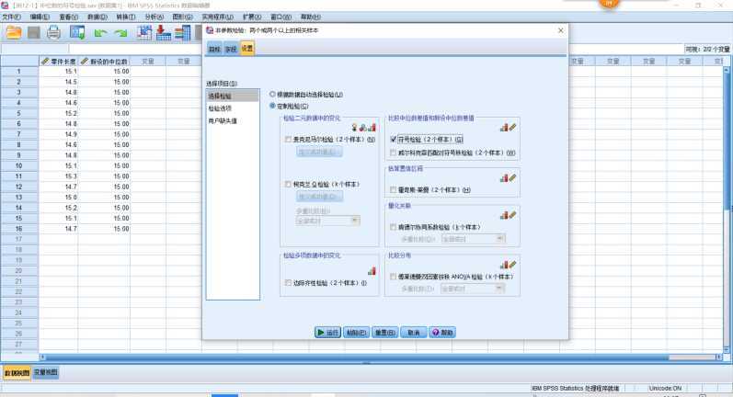
Task: Click the Undo arrow toolbar icon
Action: (100, 33)
